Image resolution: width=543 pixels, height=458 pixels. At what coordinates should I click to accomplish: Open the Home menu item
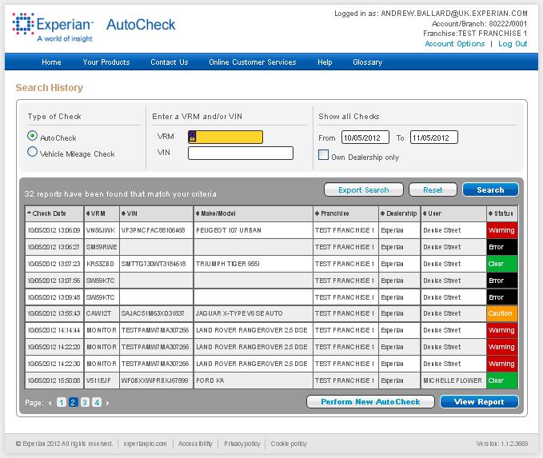pyautogui.click(x=51, y=62)
